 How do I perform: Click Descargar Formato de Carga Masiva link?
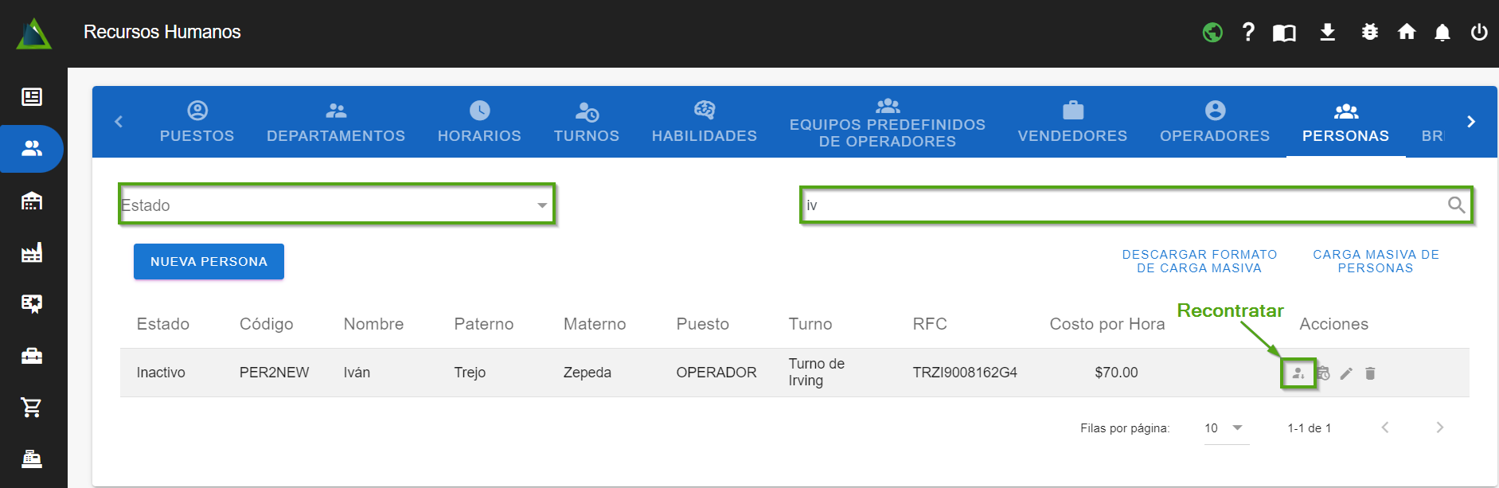tap(1199, 261)
